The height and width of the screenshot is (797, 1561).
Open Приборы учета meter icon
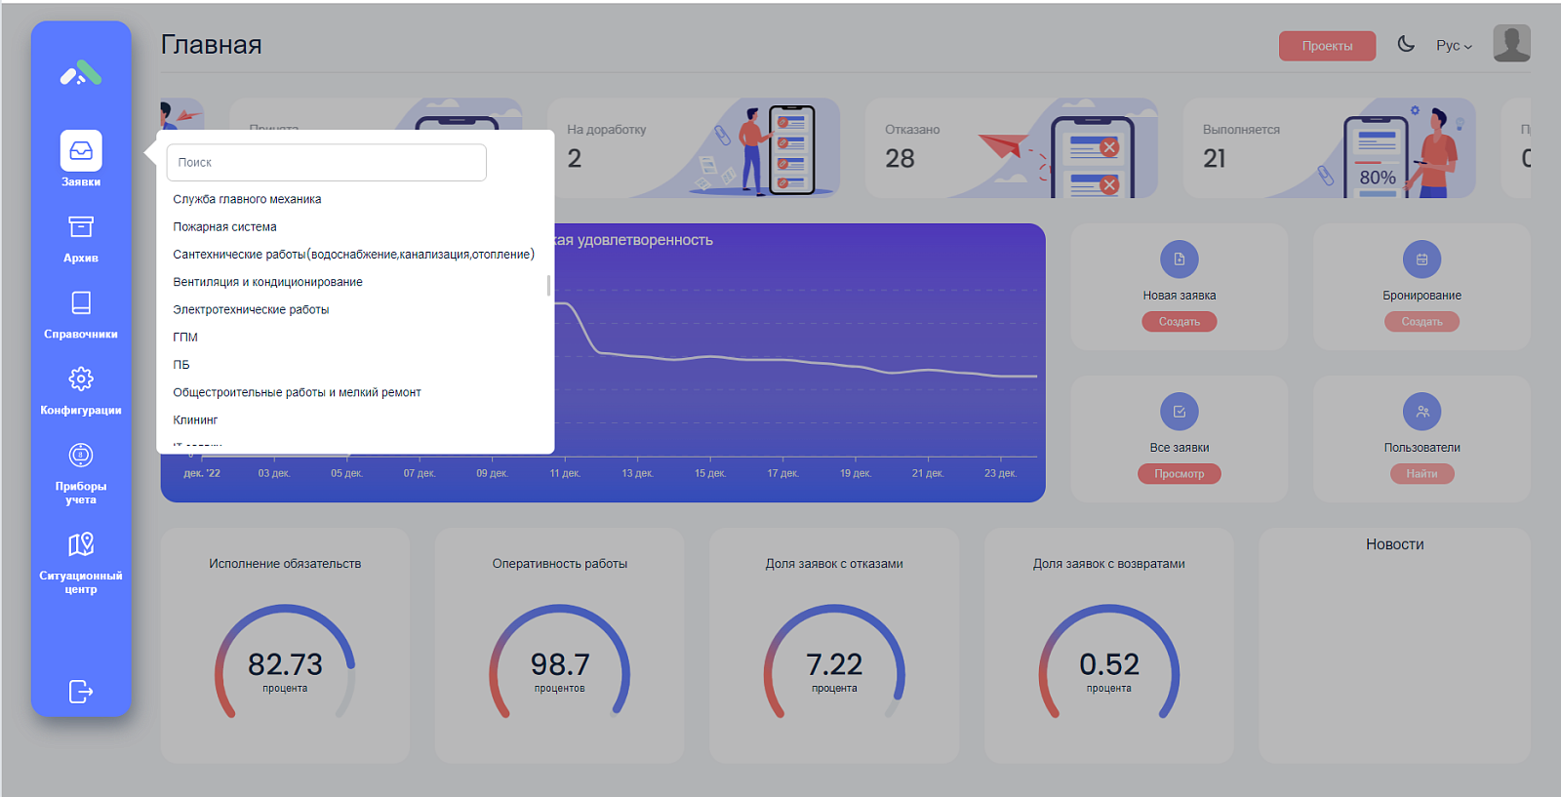(x=81, y=455)
